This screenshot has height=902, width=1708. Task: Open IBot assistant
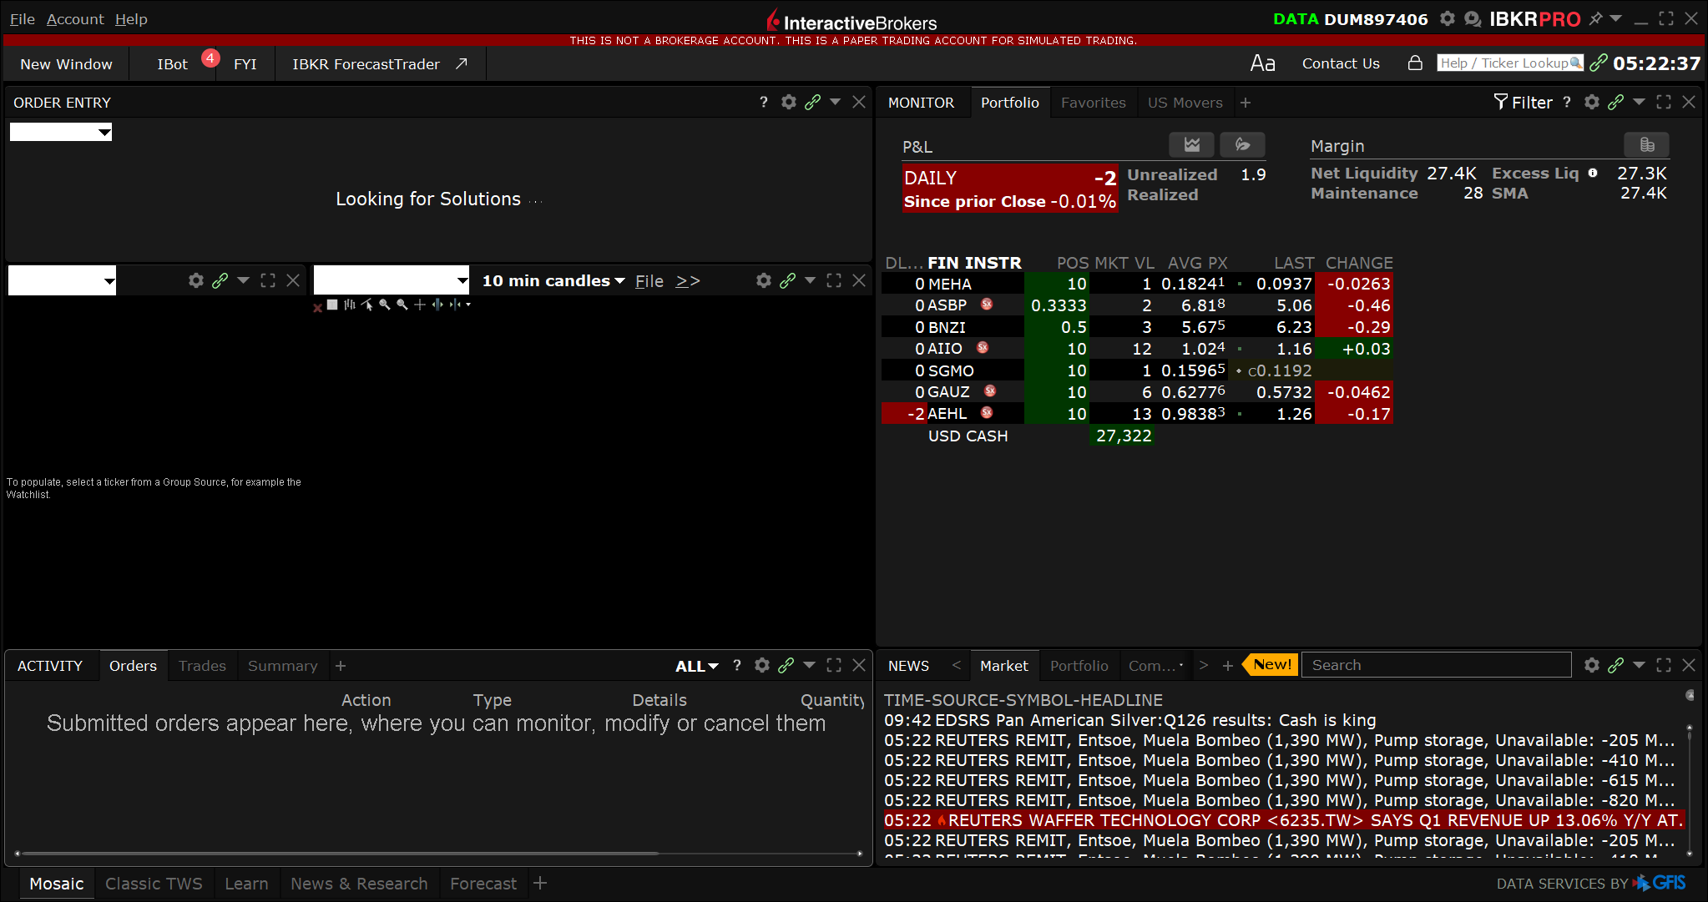tap(172, 64)
